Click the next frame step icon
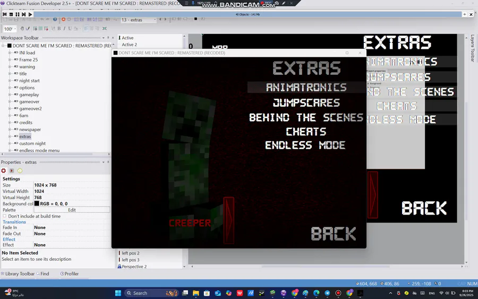Screen dimensions: 478x299 (24, 14)
